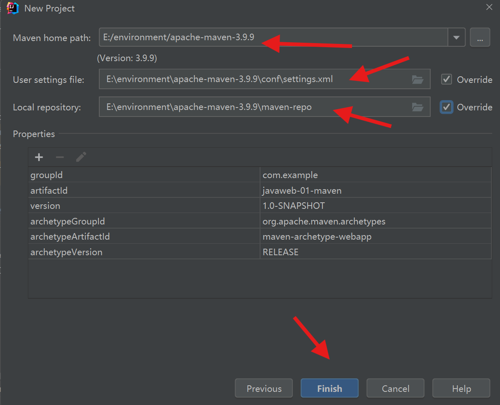Close the New Project dialog
Viewport: 500px width, 405px height.
tap(489, 7)
